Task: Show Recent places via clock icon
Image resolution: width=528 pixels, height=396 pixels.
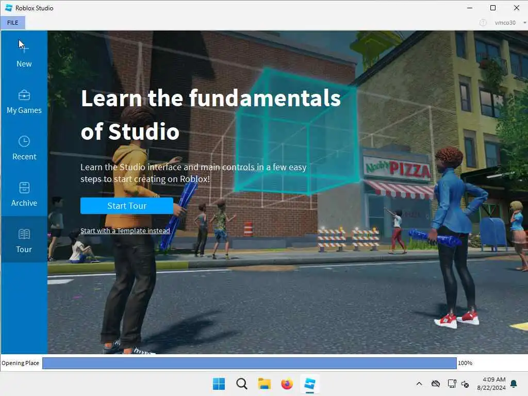Action: 24,141
